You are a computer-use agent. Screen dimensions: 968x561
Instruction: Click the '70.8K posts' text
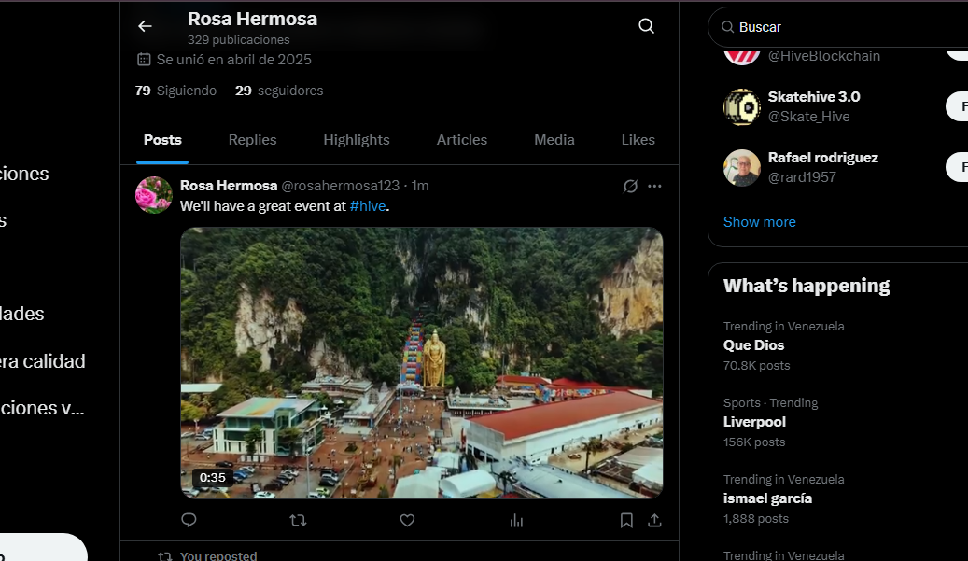click(x=756, y=365)
